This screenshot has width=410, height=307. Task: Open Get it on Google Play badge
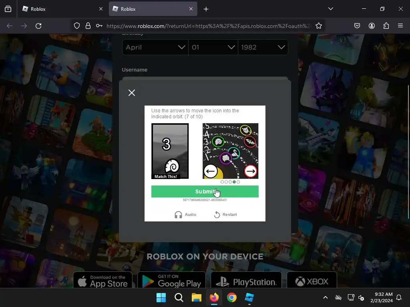click(171, 281)
